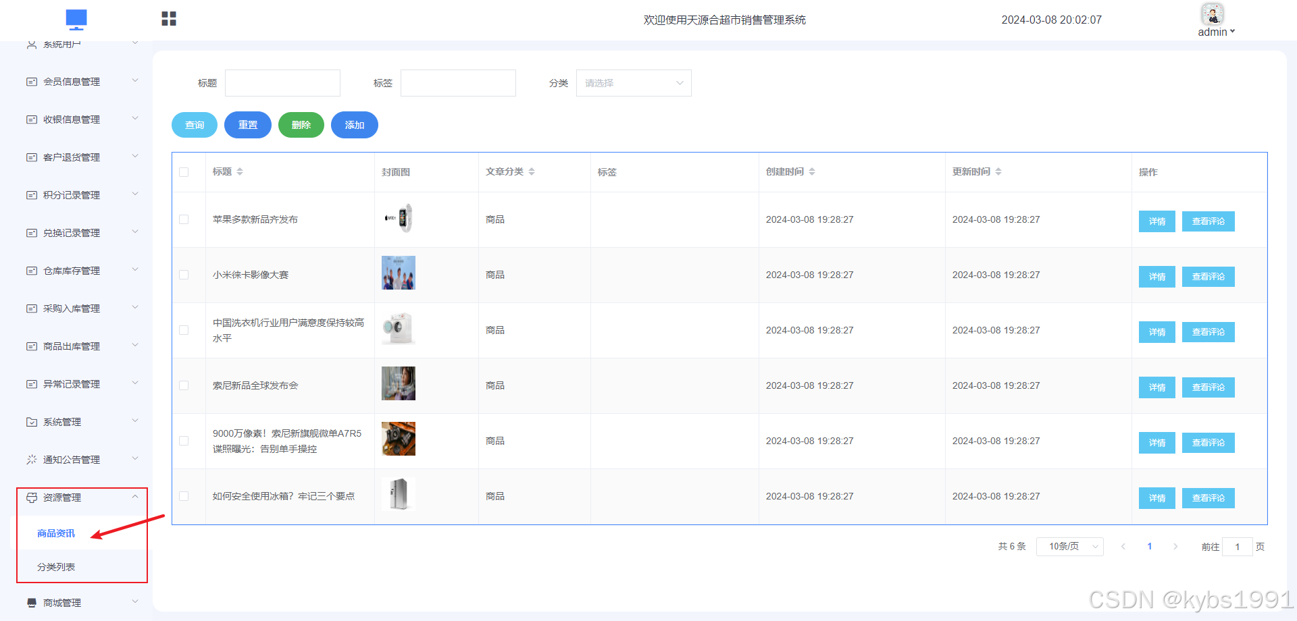Image resolution: width=1297 pixels, height=621 pixels.
Task: Open the Apple watch cover thumbnail
Action: 399,218
